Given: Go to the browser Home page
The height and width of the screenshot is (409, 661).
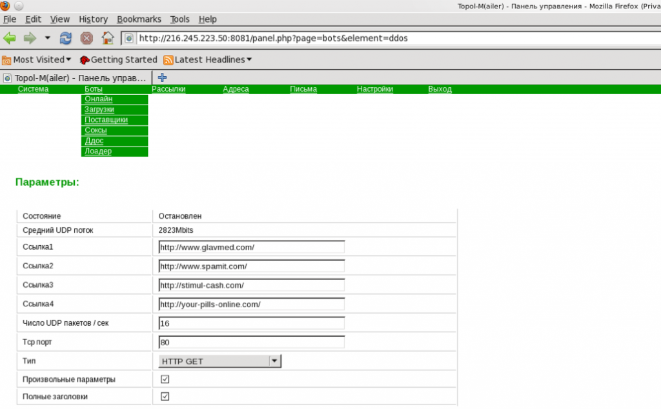Looking at the screenshot, I should click(x=108, y=38).
